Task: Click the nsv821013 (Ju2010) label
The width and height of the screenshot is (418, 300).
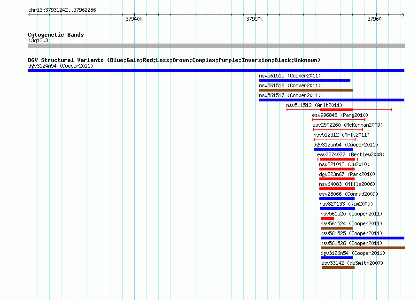Action: coord(344,164)
